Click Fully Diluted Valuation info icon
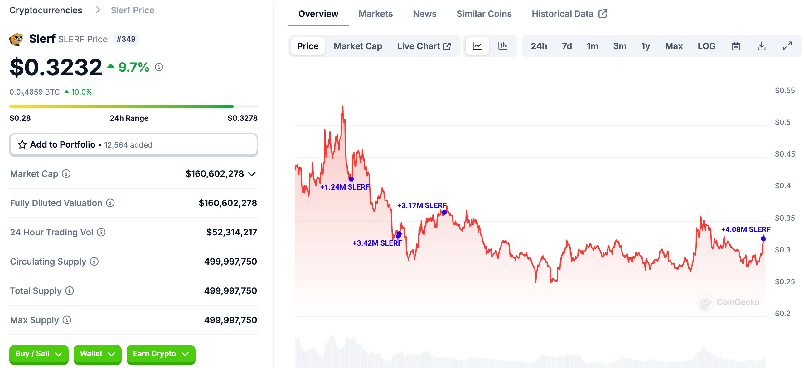The width and height of the screenshot is (804, 368). coord(110,203)
